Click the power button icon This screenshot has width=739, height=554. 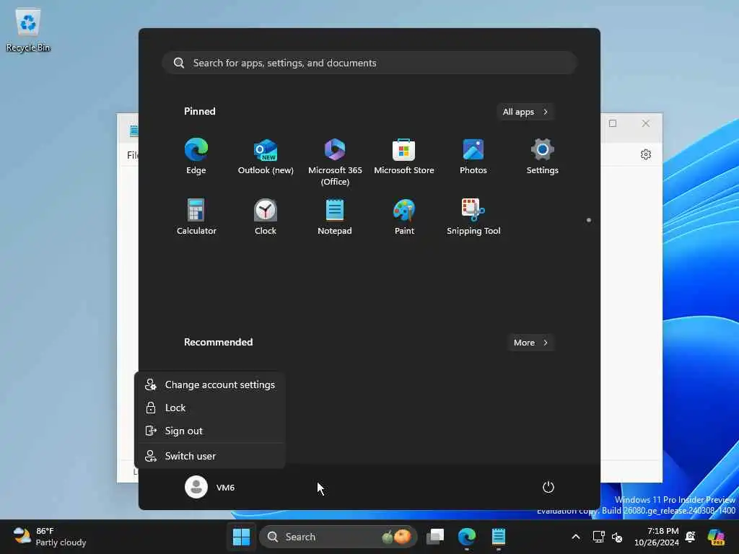tap(548, 487)
